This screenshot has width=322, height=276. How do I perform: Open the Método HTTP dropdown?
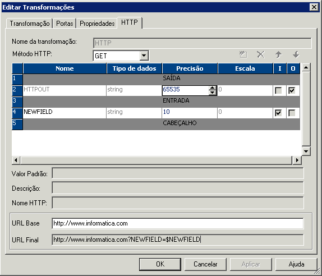pos(144,56)
